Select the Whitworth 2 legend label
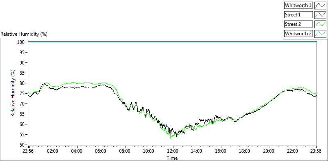This screenshot has width=328, height=161. 298,34
